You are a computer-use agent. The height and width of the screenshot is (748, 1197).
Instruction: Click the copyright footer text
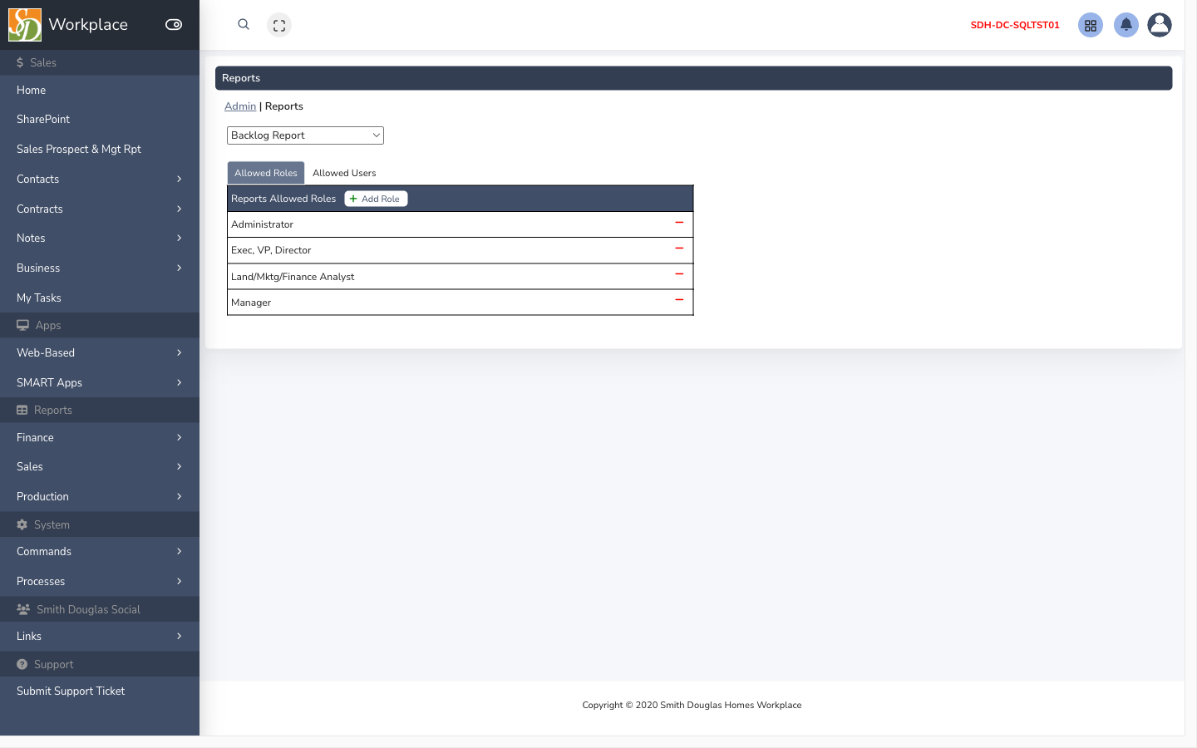[692, 705]
